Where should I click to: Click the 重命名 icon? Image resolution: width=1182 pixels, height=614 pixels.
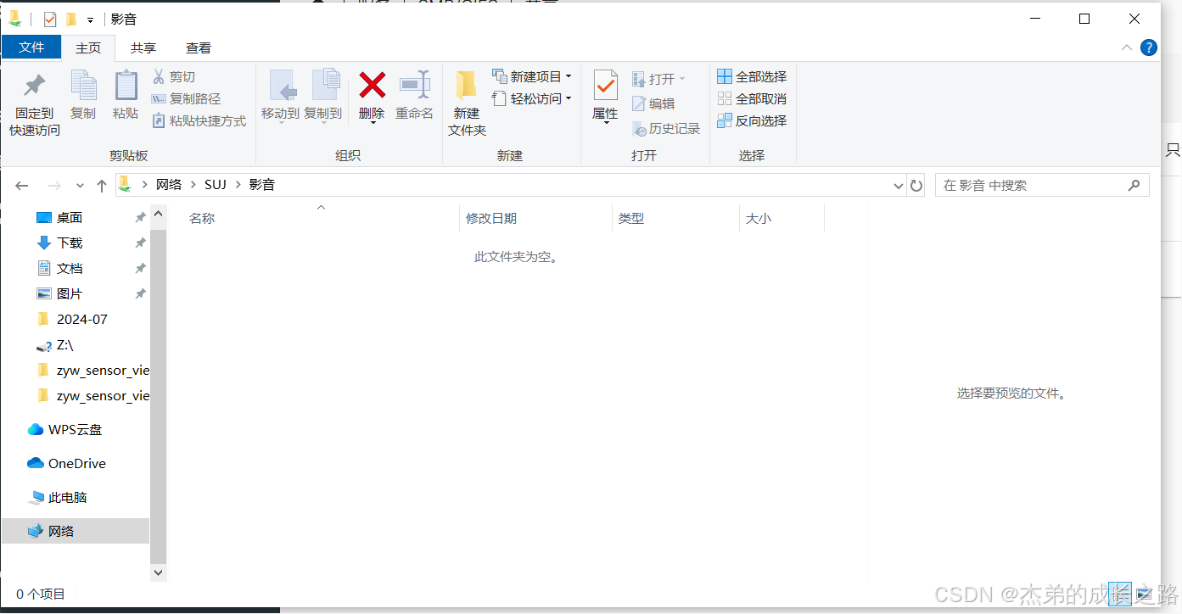coord(415,85)
